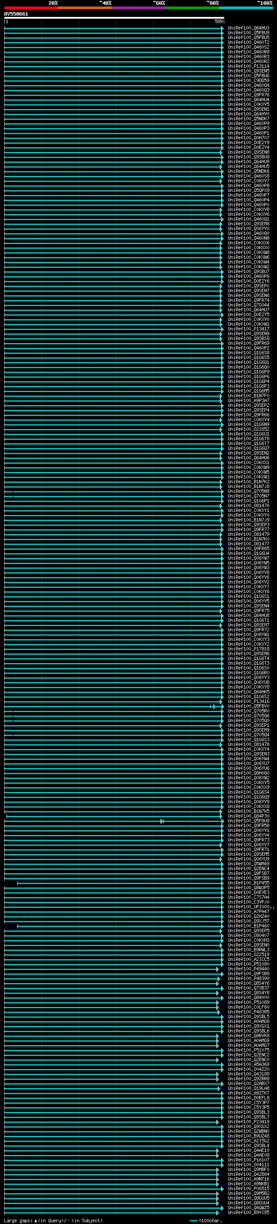Select hit label UniRef100_B9VI85
The height and width of the screenshot is (1224, 277).
click(x=248, y=1213)
